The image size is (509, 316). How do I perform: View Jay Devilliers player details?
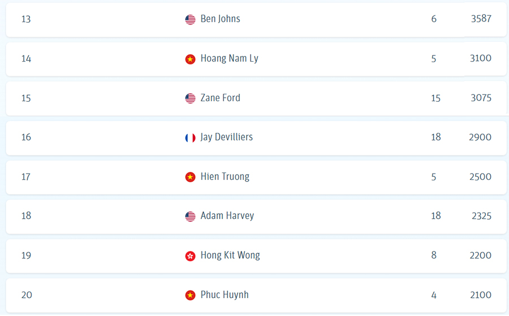click(226, 137)
